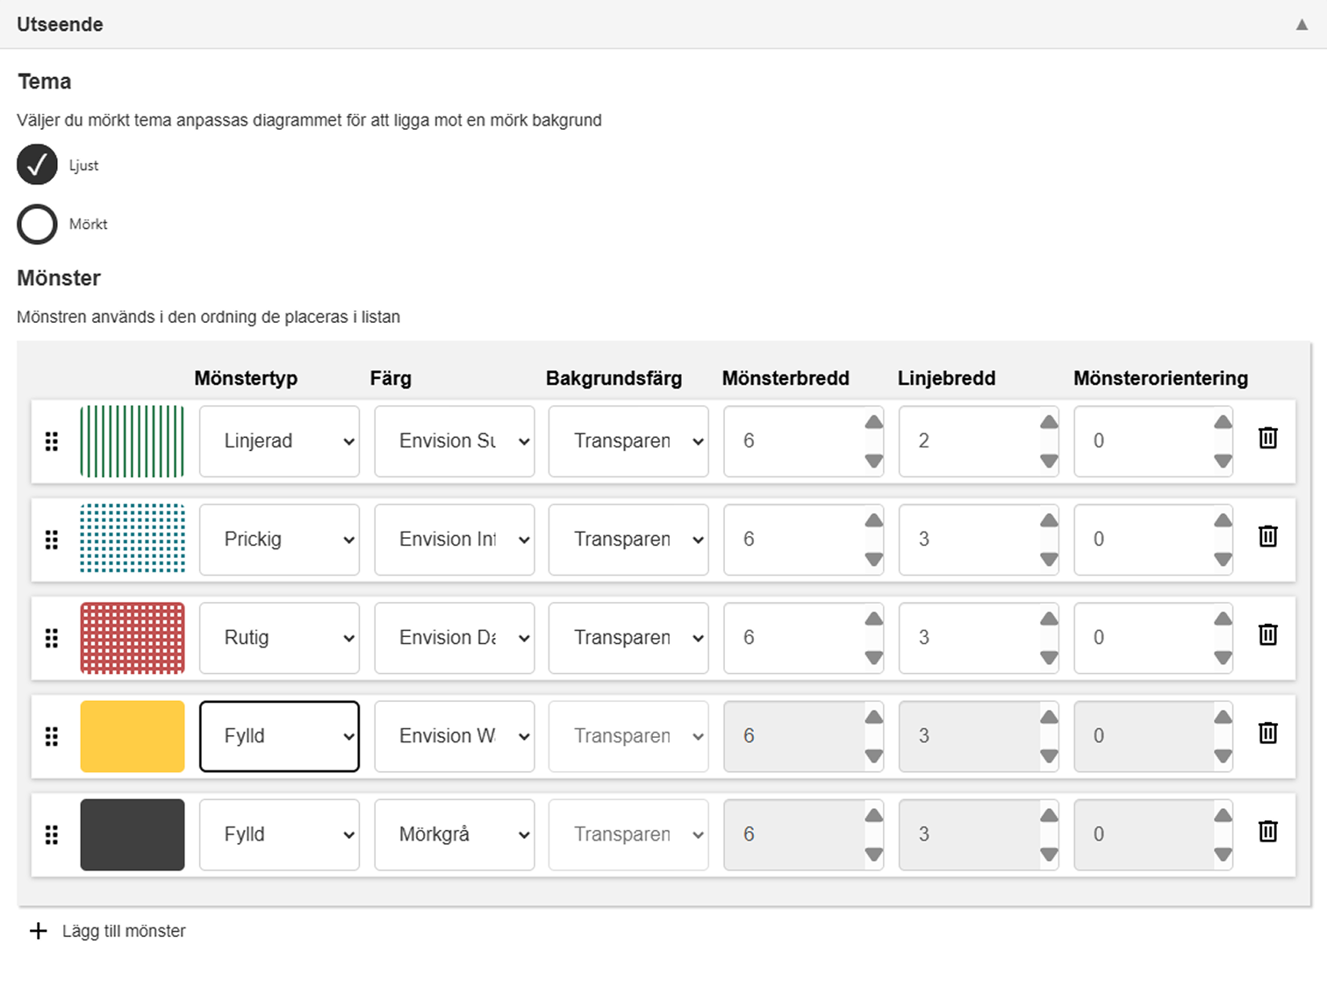Click trash icon for Rutig pattern
This screenshot has width=1327, height=995.
1267,634
